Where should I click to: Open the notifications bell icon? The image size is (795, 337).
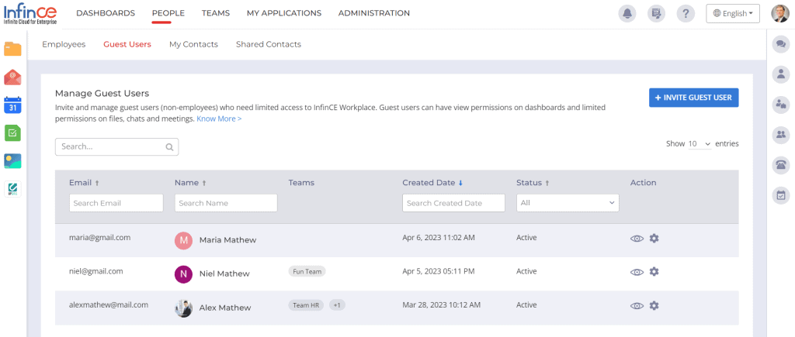[626, 13]
